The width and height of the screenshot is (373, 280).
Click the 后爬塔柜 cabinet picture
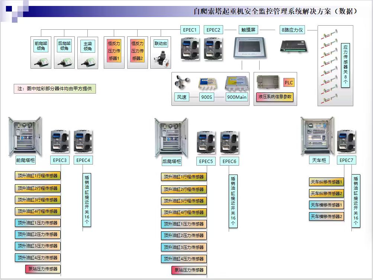tap(171, 137)
